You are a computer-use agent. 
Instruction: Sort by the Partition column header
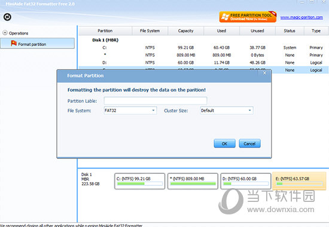click(105, 31)
